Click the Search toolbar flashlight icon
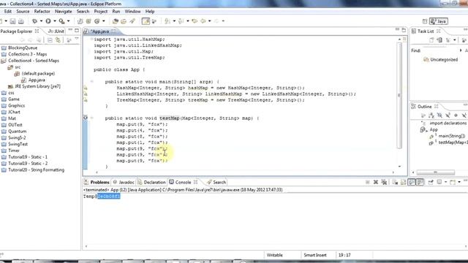The image size is (468, 263). [x=132, y=21]
